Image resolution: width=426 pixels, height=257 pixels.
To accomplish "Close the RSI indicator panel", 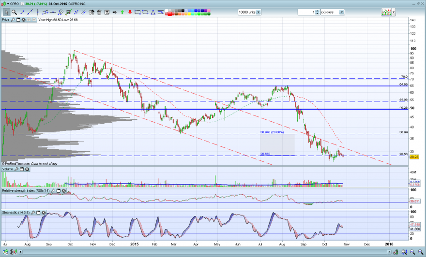I will click(64, 191).
